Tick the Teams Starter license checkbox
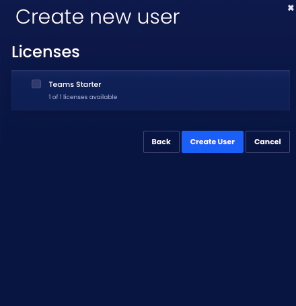296x306 pixels. point(36,84)
